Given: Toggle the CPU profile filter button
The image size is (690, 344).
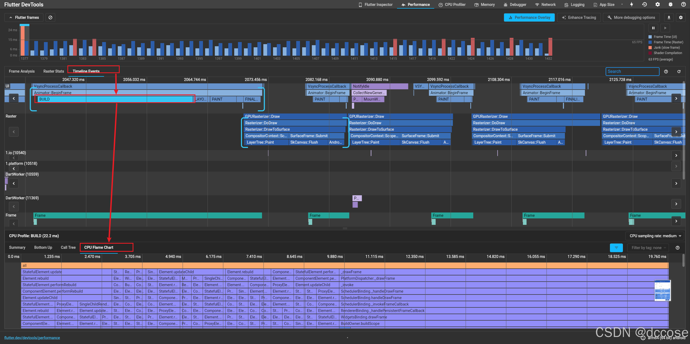Looking at the screenshot, I should (x=616, y=248).
